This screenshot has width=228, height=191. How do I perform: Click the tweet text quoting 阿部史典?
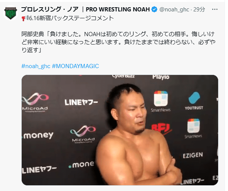click(118, 42)
